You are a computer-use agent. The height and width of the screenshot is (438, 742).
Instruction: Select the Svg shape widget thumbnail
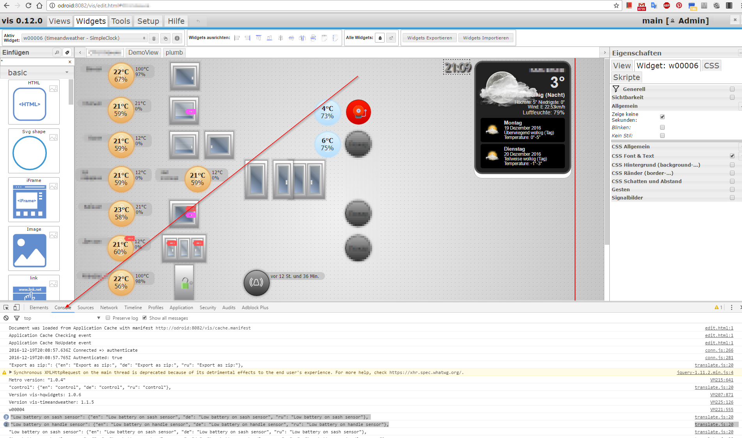(34, 151)
